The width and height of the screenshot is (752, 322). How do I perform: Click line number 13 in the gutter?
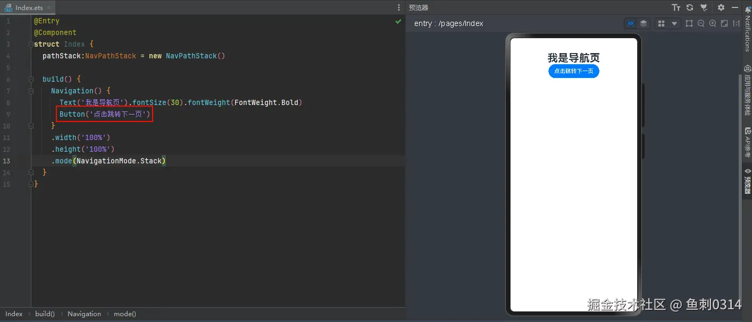pyautogui.click(x=6, y=161)
